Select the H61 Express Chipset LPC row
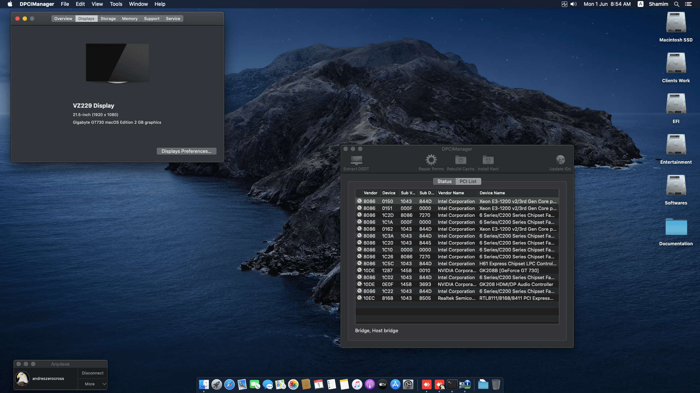Image resolution: width=700 pixels, height=393 pixels. [457, 263]
